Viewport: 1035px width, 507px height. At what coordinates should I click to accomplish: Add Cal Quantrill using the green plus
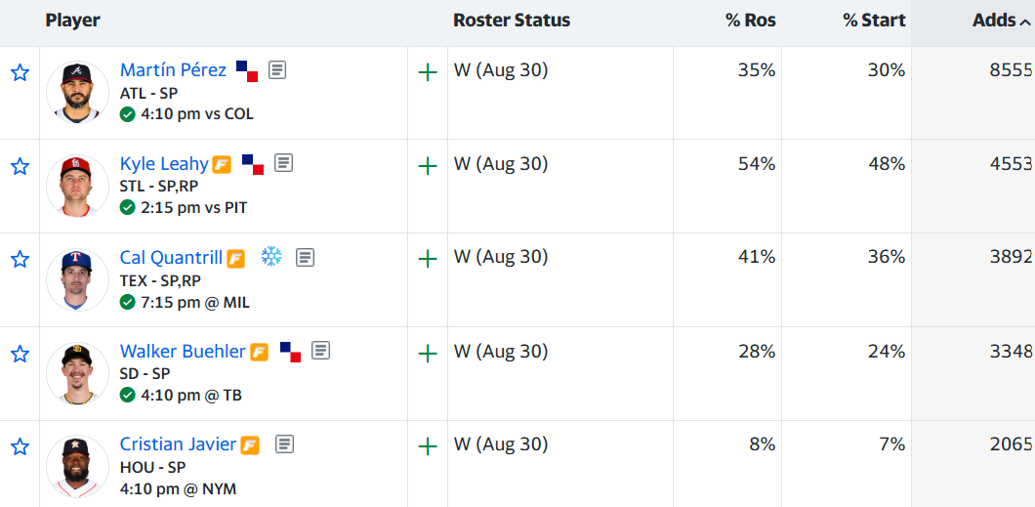tap(428, 259)
